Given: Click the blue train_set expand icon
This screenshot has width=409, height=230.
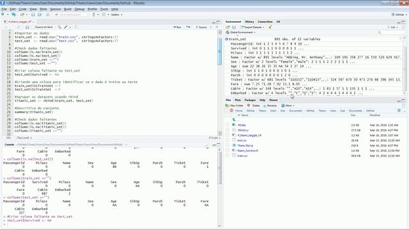Looking at the screenshot, I should tap(227, 39).
